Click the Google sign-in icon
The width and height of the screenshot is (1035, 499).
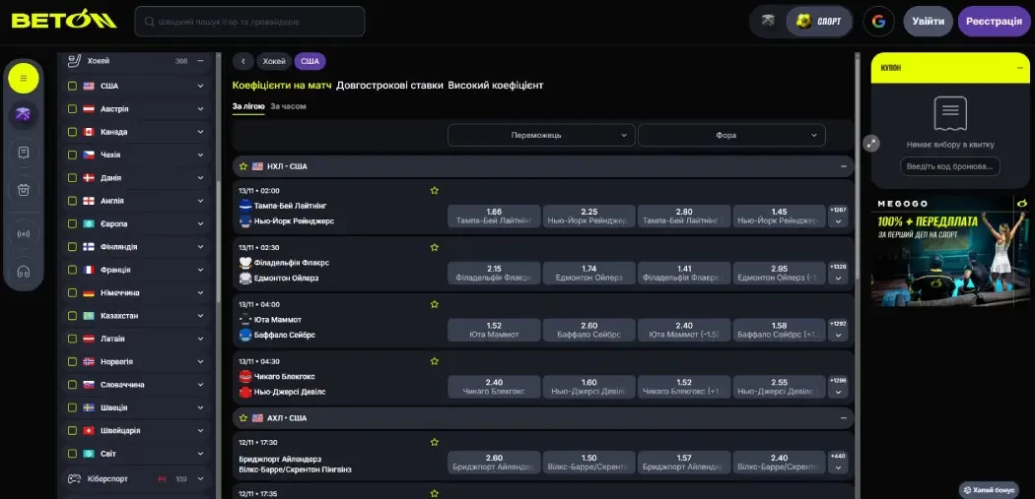(x=878, y=21)
